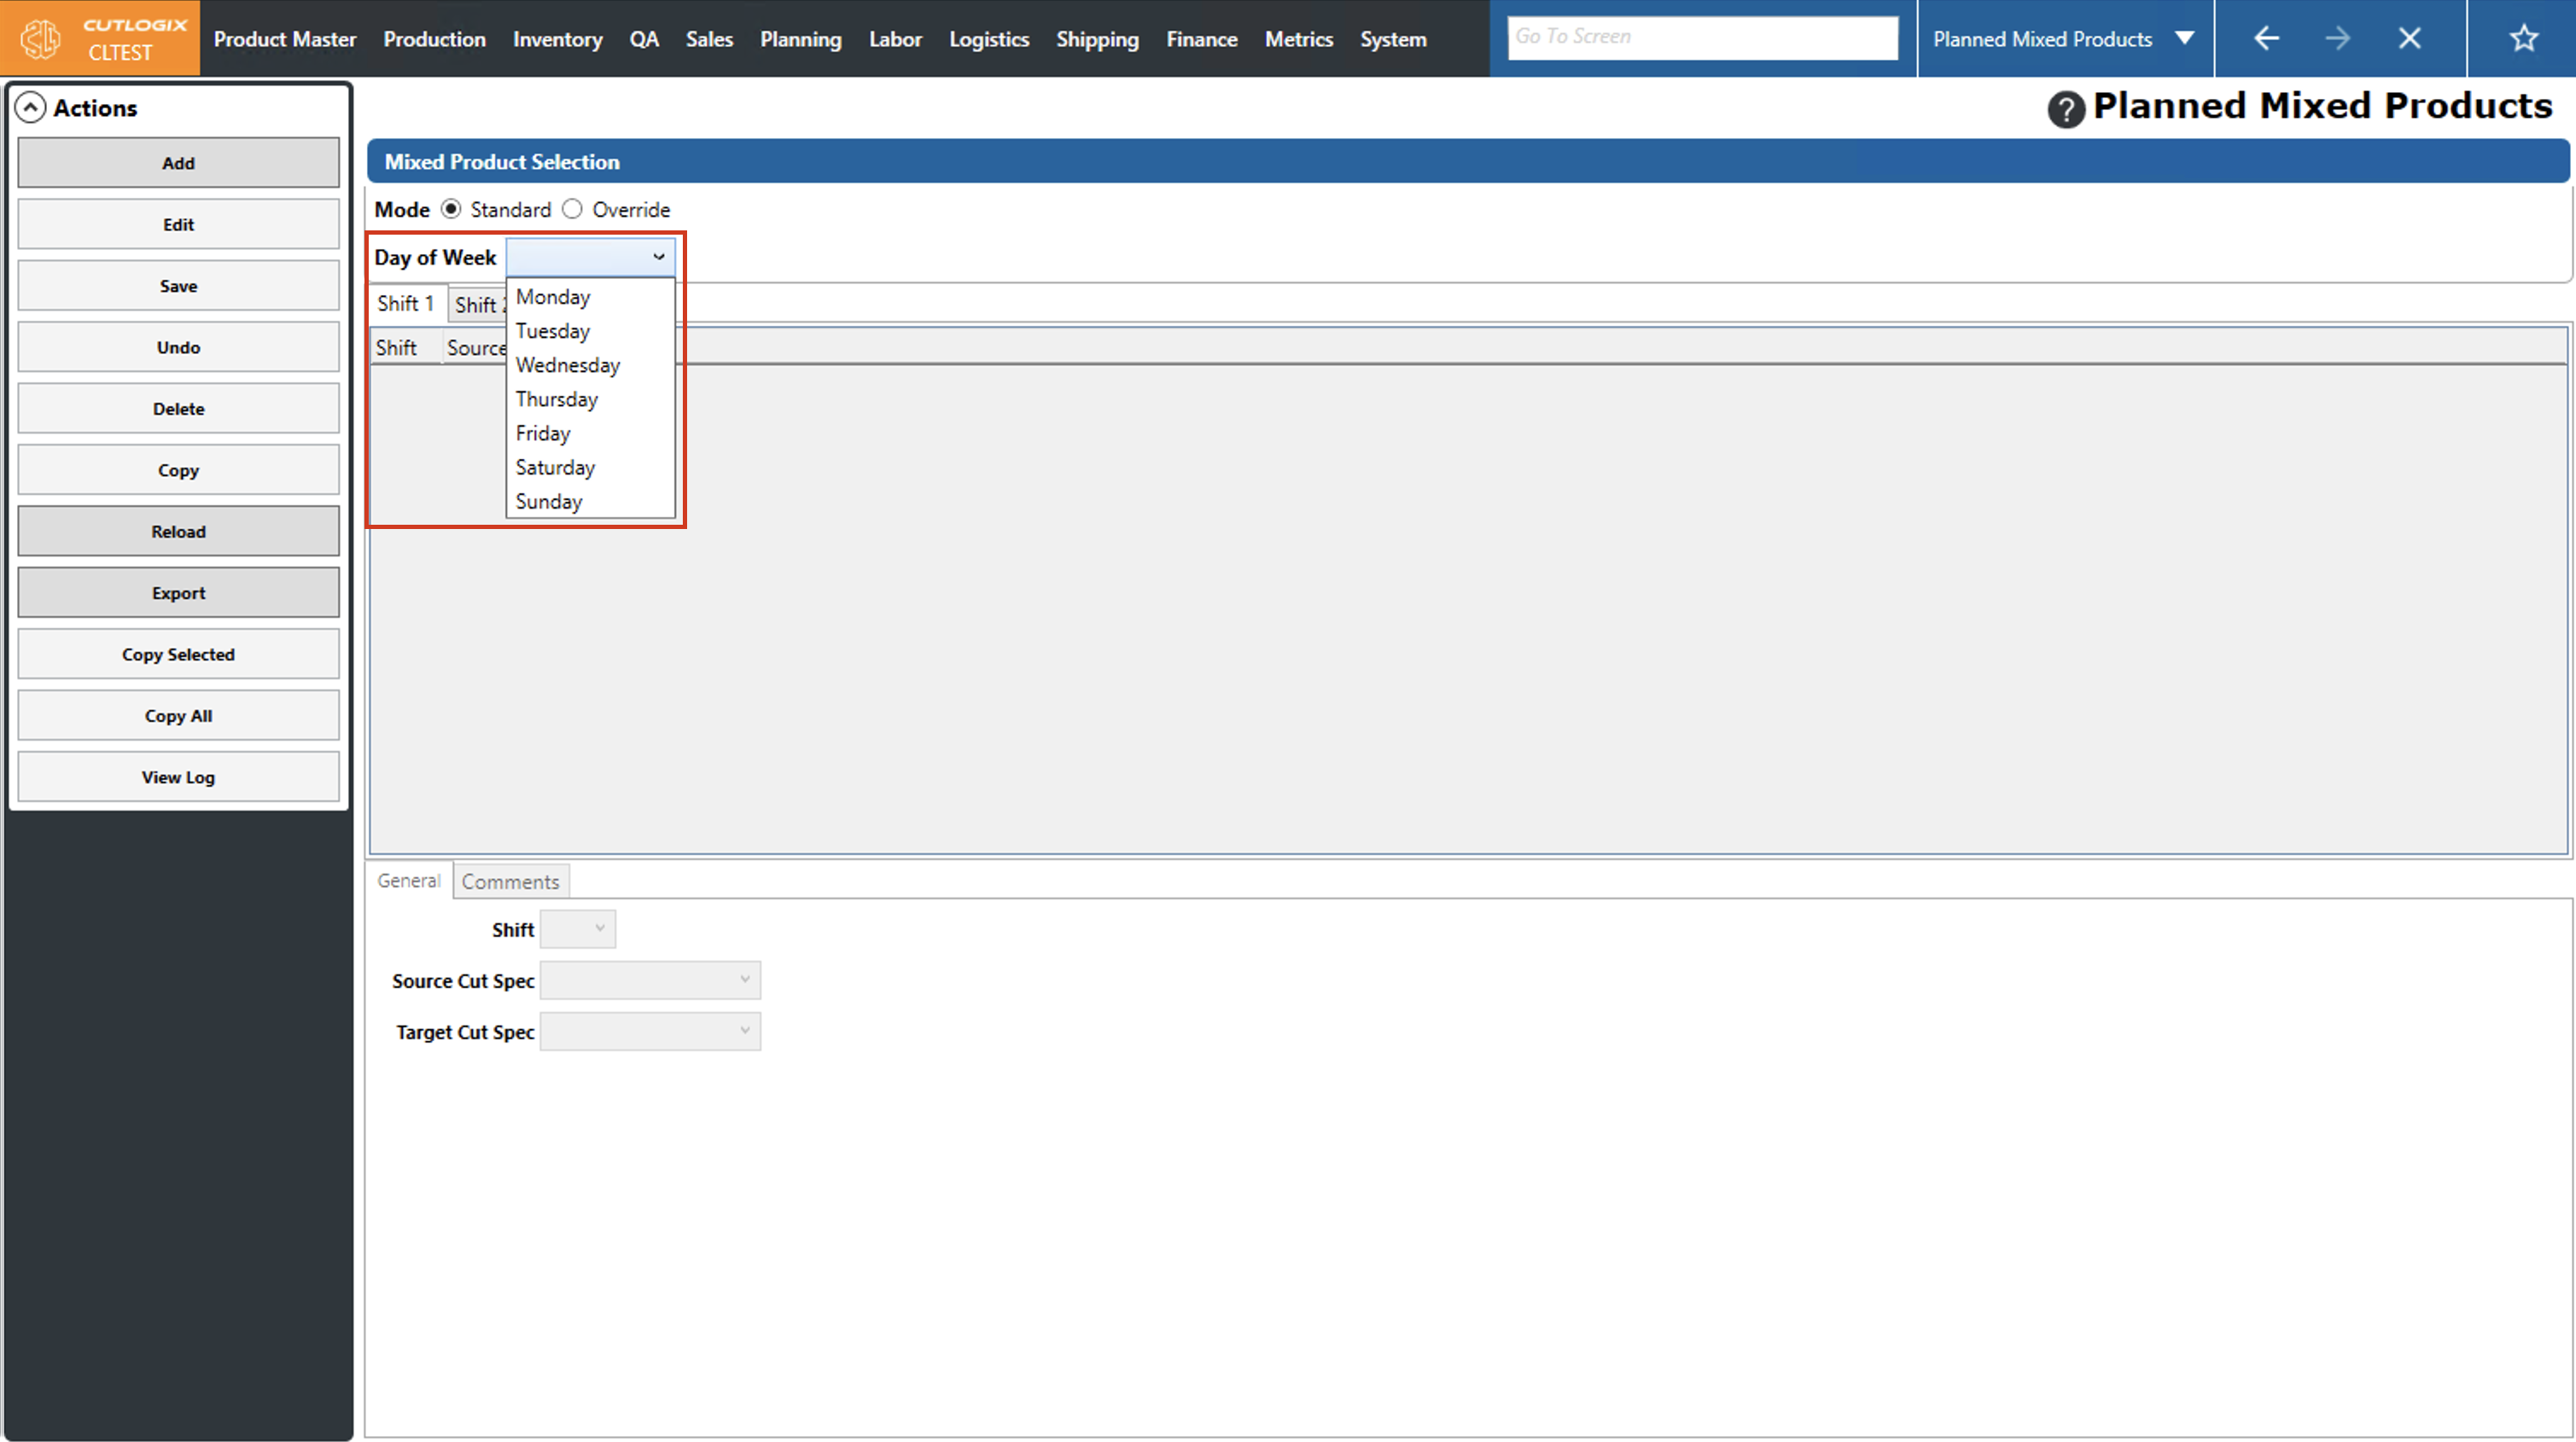Viewport: 2576px width, 1442px height.
Task: Collapse the Actions panel chevron
Action: [31, 108]
